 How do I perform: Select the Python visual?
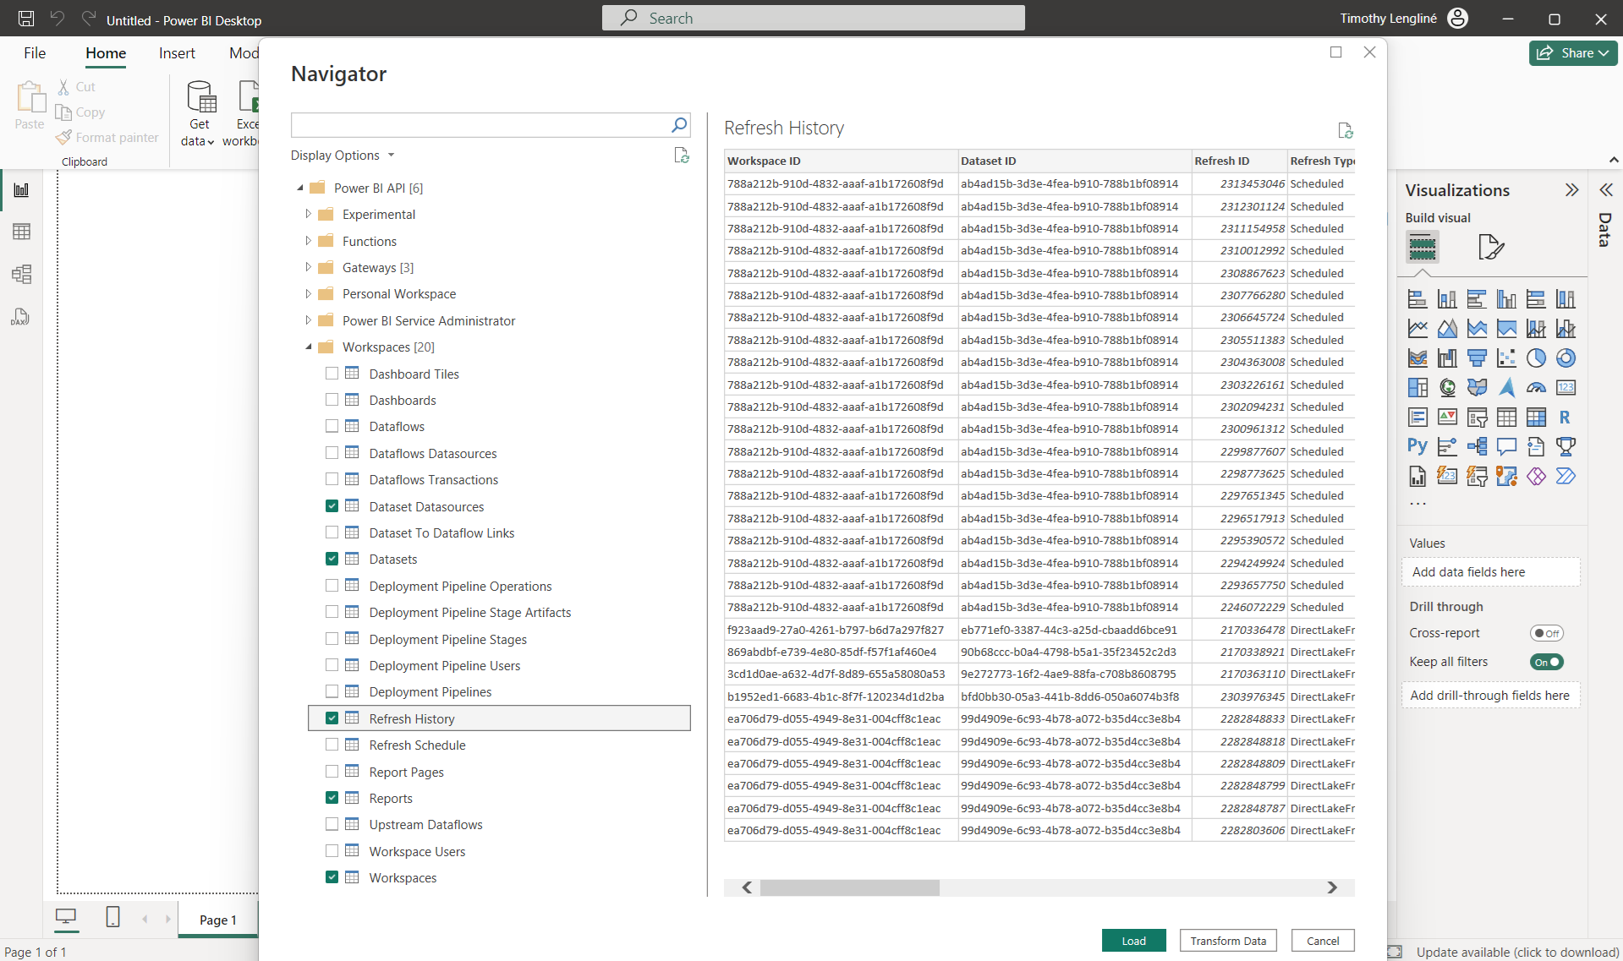[1417, 446]
